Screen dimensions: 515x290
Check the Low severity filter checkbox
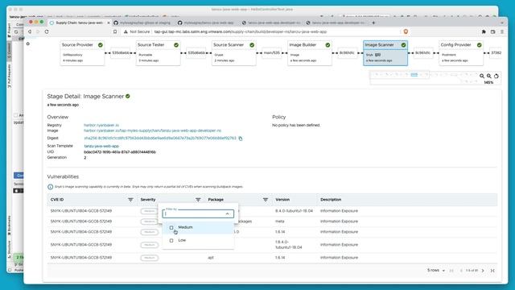point(171,240)
